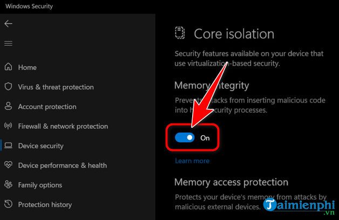
Task: Open the Learn more link
Action: [x=192, y=161]
